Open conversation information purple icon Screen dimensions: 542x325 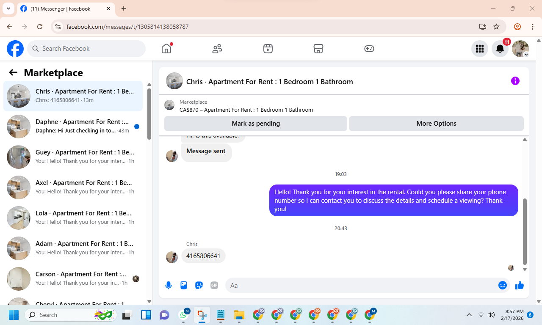click(x=515, y=81)
